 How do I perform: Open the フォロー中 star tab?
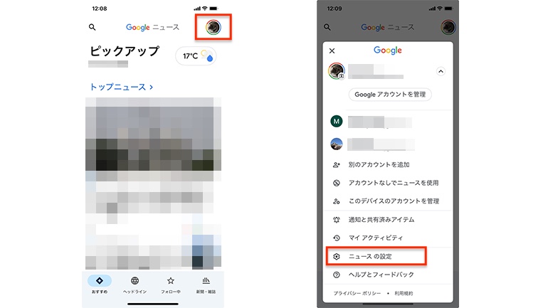(x=171, y=285)
